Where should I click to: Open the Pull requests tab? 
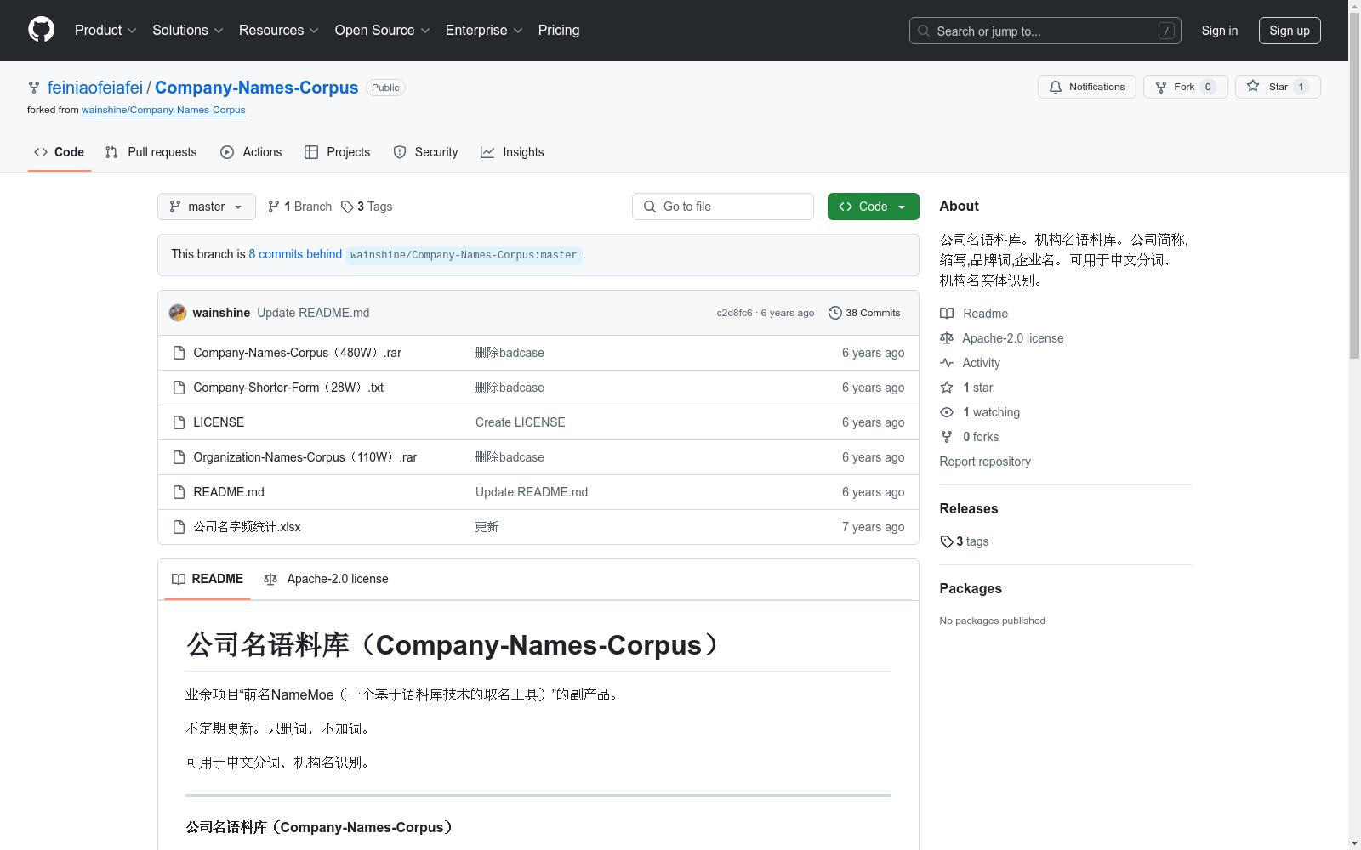pyautogui.click(x=151, y=152)
